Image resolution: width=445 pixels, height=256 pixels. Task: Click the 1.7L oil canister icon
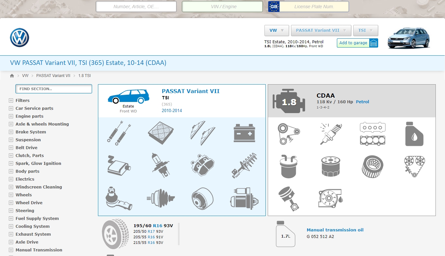point(285,234)
